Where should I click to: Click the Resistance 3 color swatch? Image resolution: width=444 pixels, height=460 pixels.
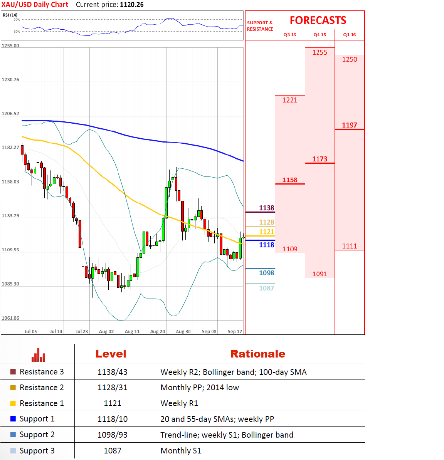(13, 372)
